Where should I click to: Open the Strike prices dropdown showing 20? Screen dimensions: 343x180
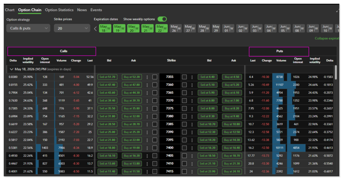(x=72, y=28)
